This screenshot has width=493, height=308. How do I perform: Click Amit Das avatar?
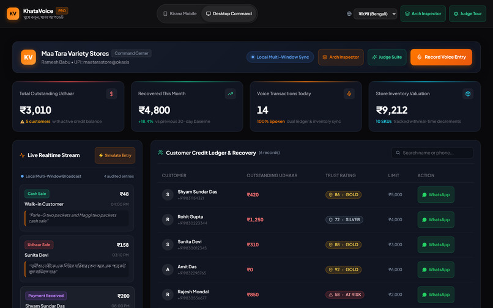click(x=168, y=269)
